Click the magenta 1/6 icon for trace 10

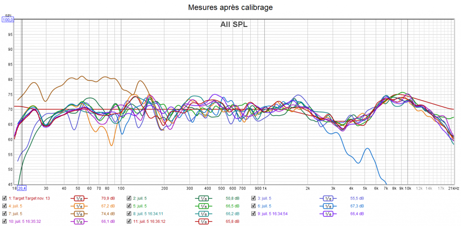(79, 222)
